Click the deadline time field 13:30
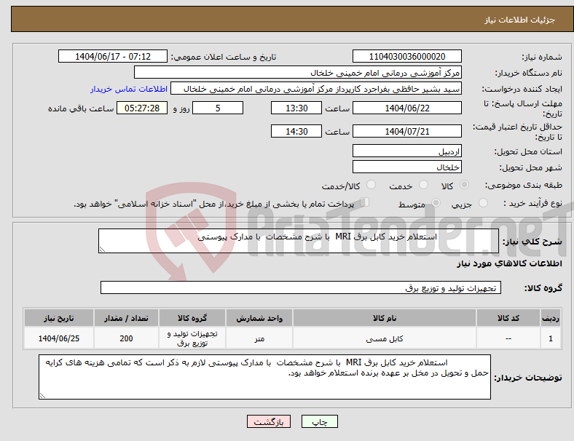The width and height of the screenshot is (574, 441). pos(296,108)
